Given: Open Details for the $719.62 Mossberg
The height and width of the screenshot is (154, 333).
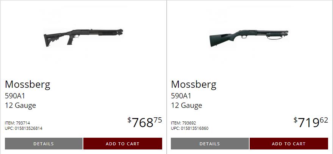Looking at the screenshot, I should pyautogui.click(x=209, y=144).
